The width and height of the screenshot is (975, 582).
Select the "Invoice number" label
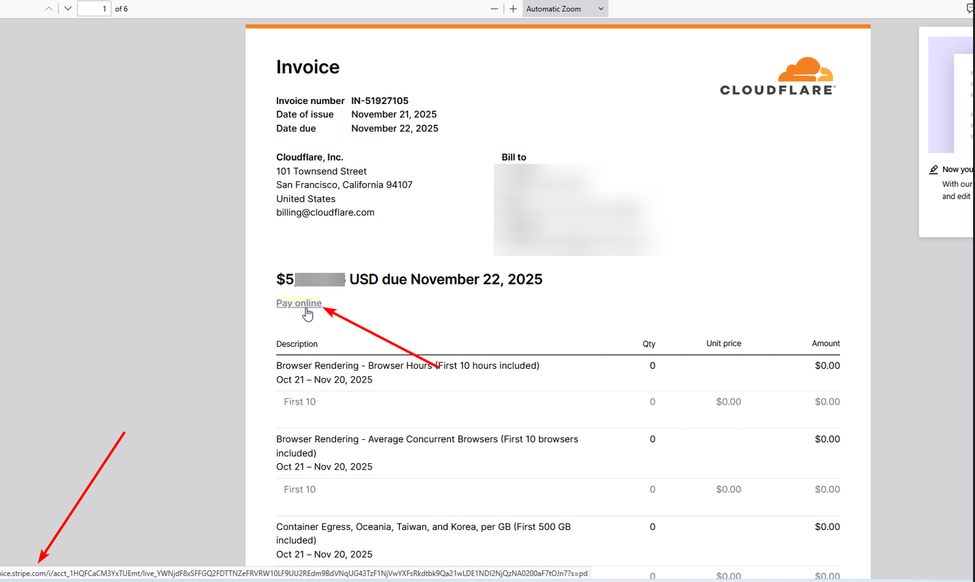310,101
